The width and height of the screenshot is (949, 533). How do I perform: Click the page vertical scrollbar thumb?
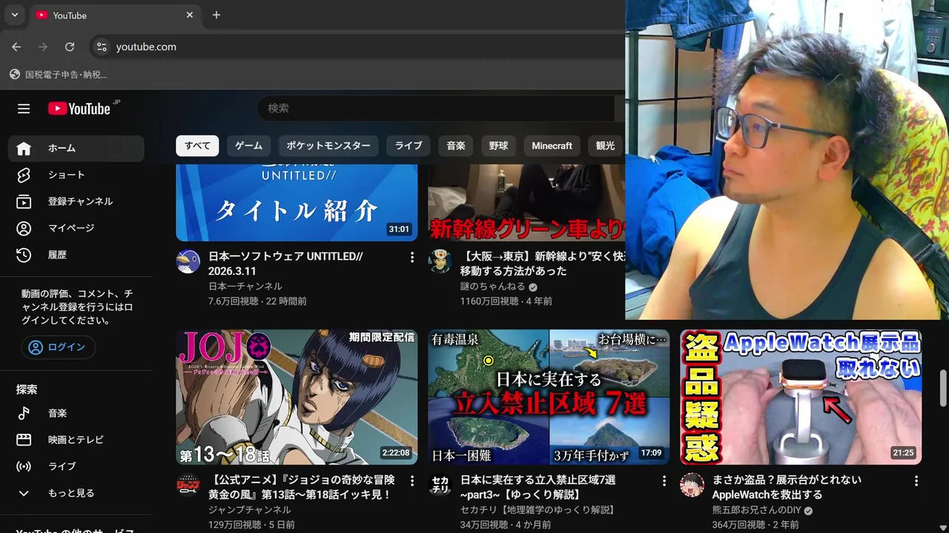pyautogui.click(x=943, y=389)
